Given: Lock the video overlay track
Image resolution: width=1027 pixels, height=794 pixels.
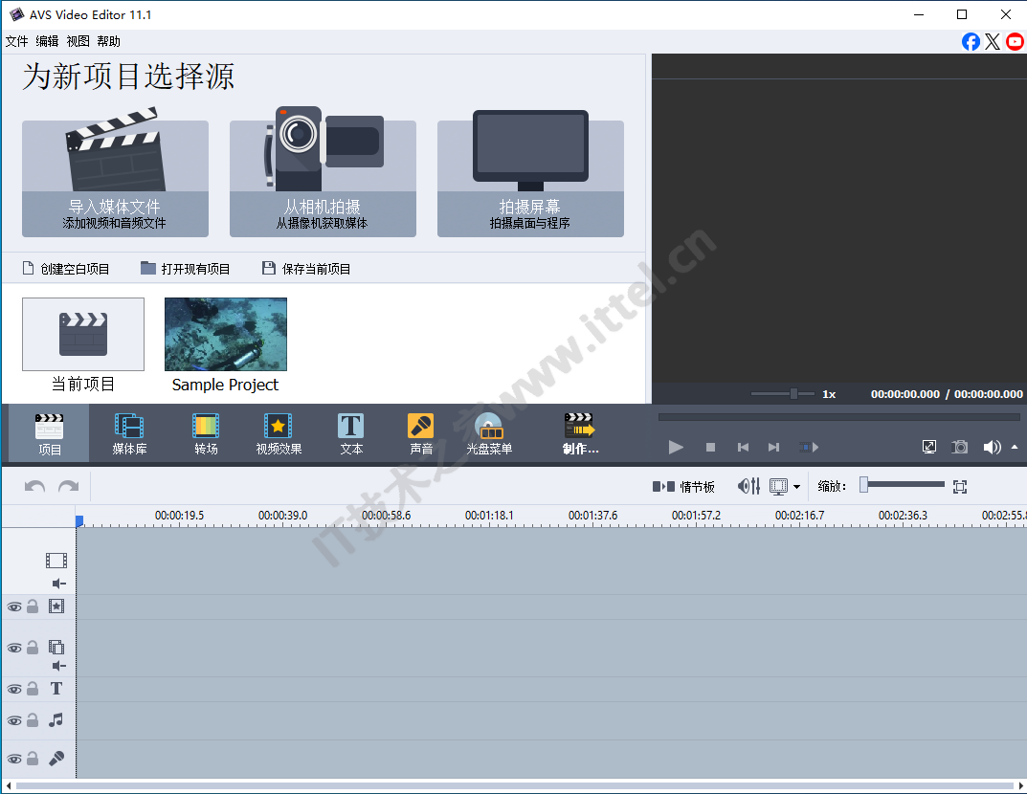Looking at the screenshot, I should 33,648.
